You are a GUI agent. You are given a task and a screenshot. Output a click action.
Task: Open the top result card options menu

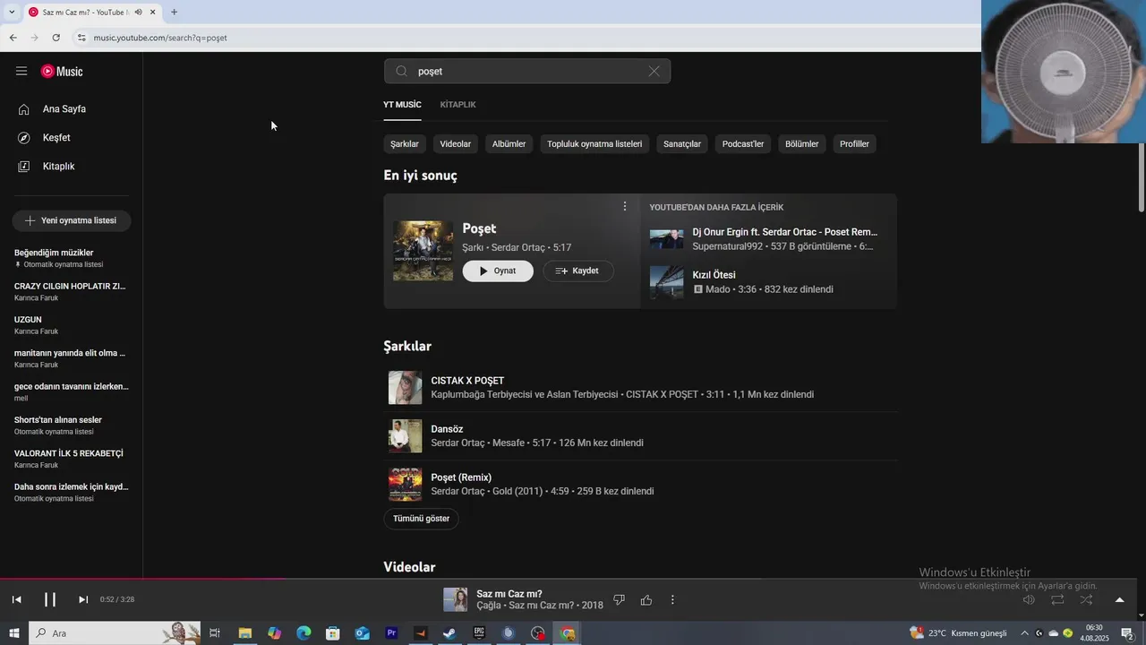coord(625,206)
